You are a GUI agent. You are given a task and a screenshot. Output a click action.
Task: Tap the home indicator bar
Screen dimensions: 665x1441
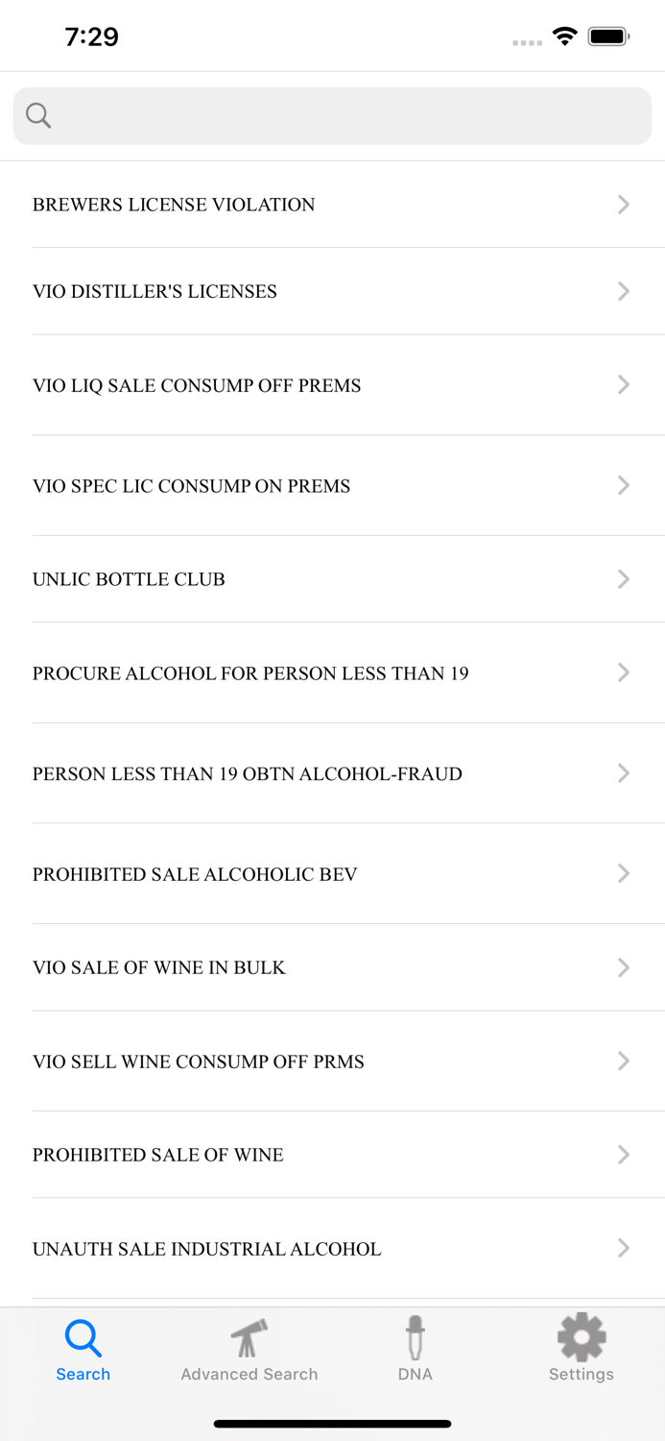coord(332,1424)
